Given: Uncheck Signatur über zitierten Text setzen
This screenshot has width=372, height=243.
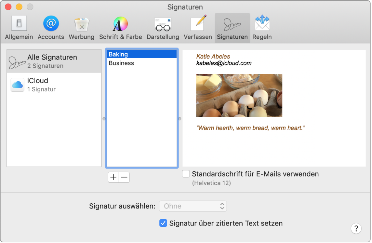Looking at the screenshot, I should pyautogui.click(x=163, y=223).
